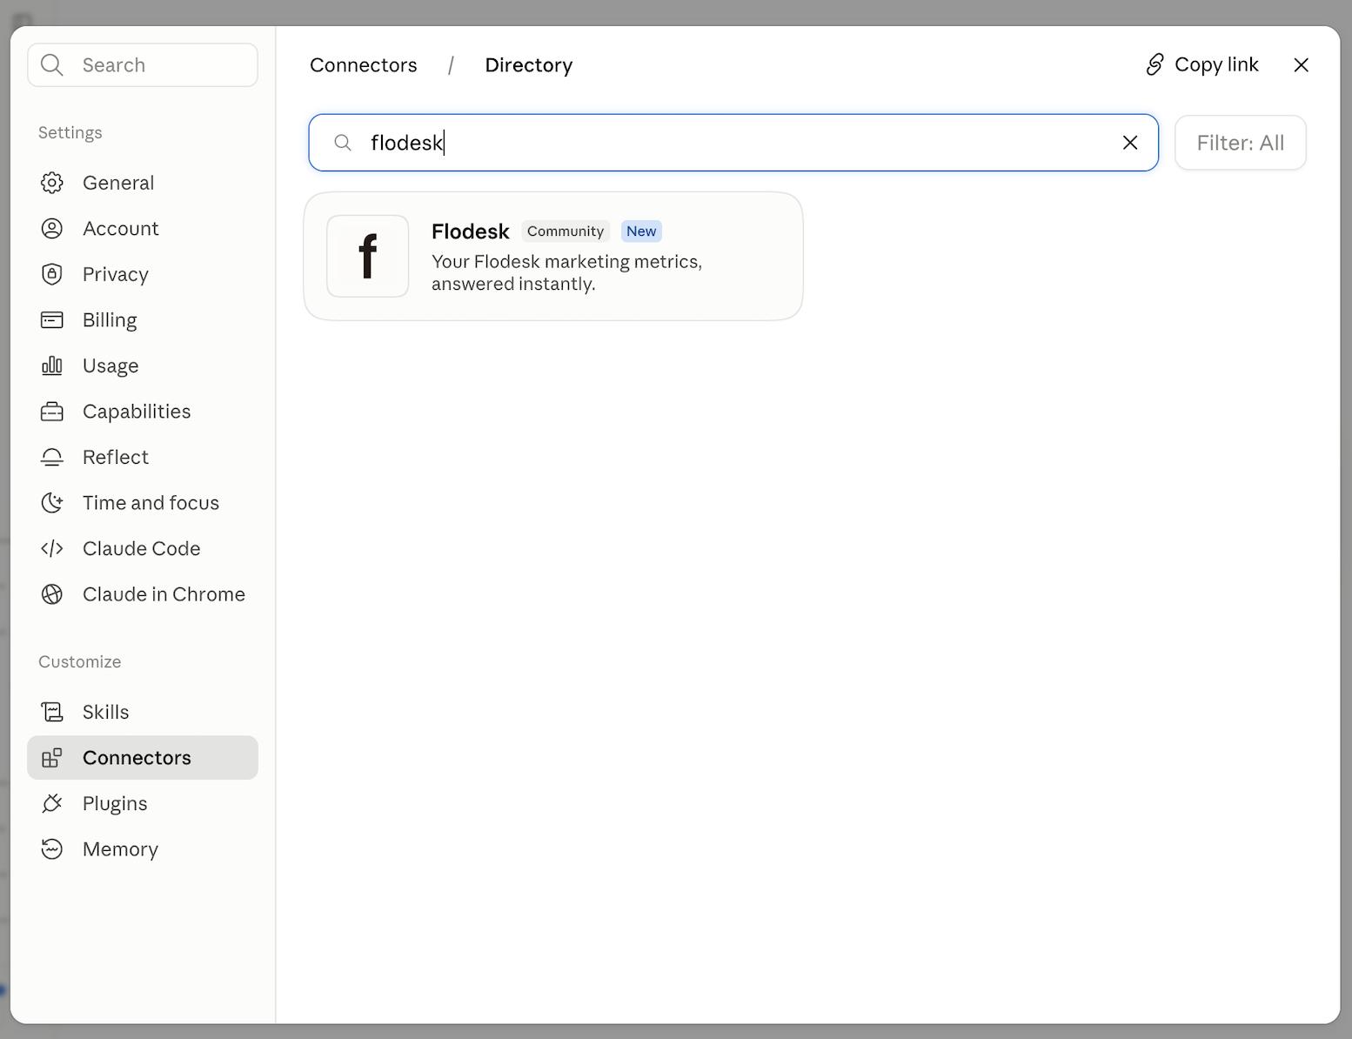
Task: Focus the directory search field with flodesk
Action: tap(733, 143)
